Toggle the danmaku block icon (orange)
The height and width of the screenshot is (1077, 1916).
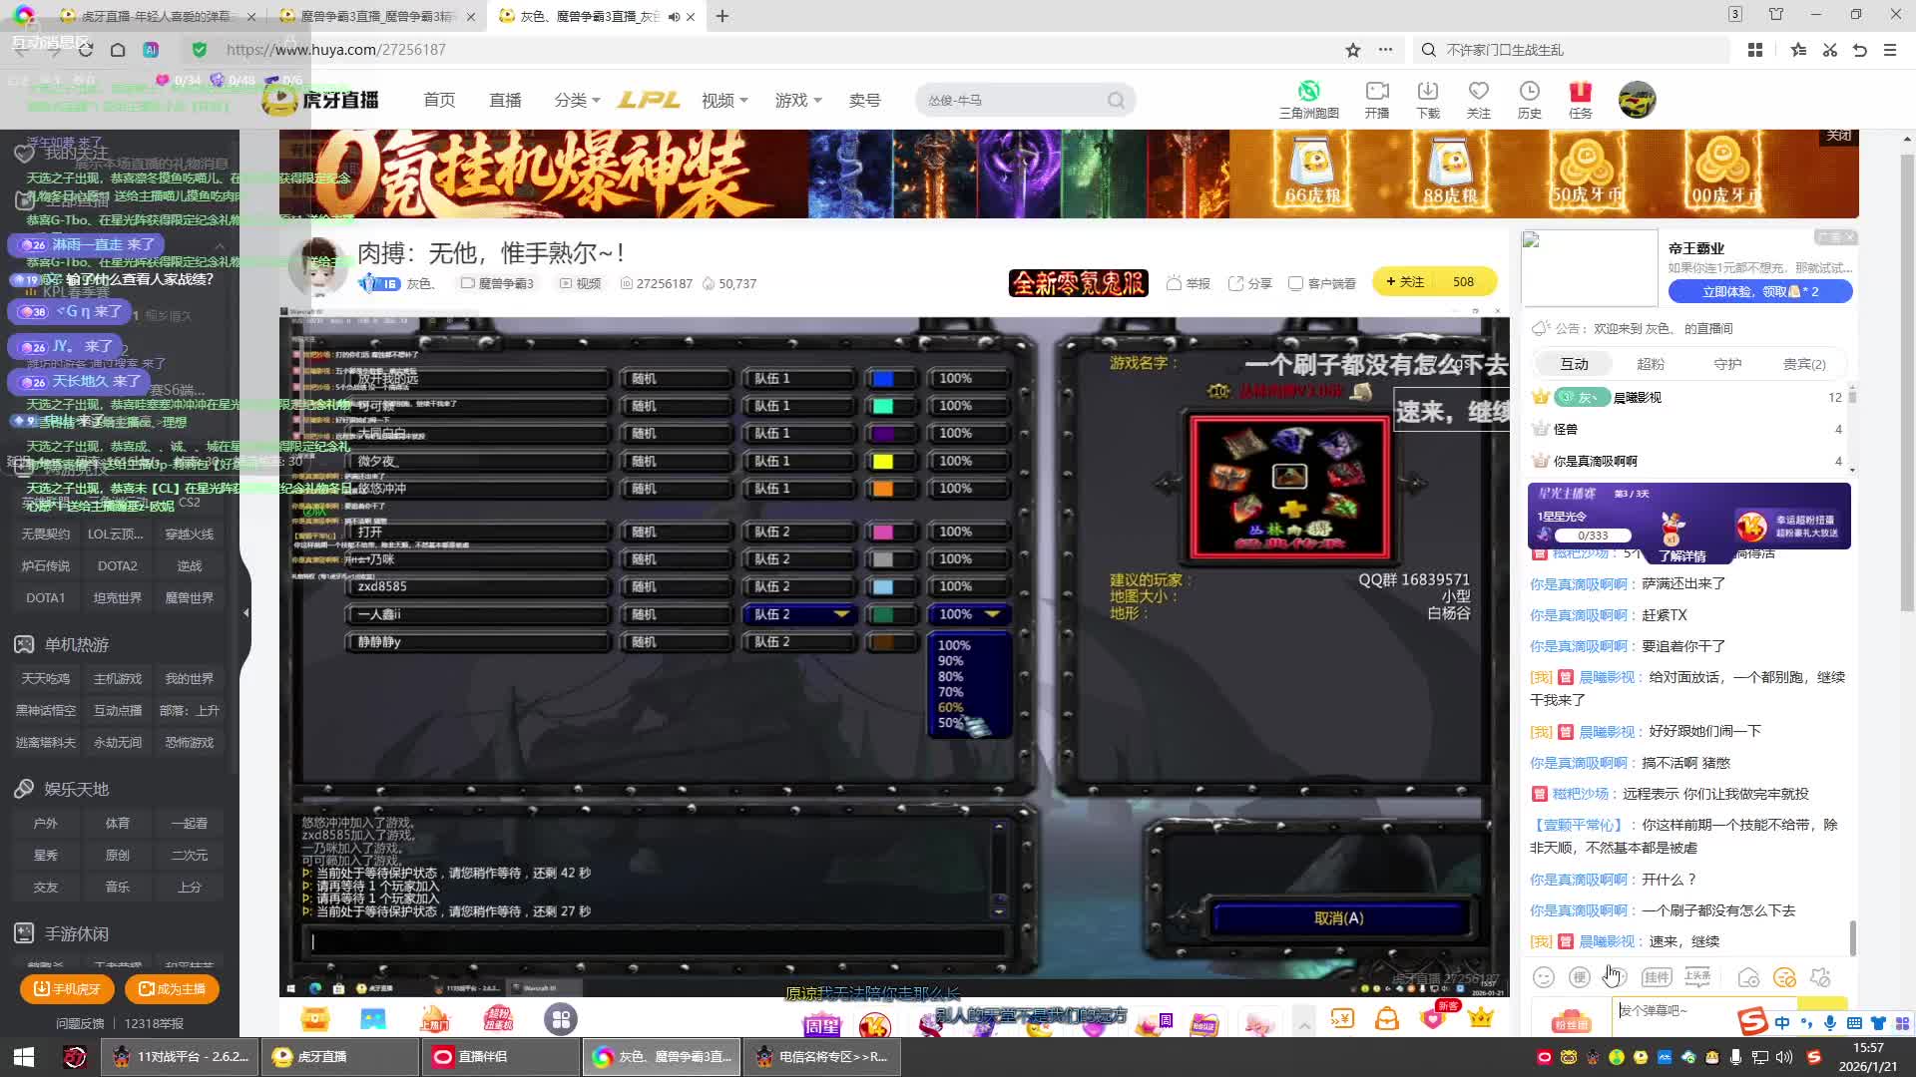pos(1784,977)
